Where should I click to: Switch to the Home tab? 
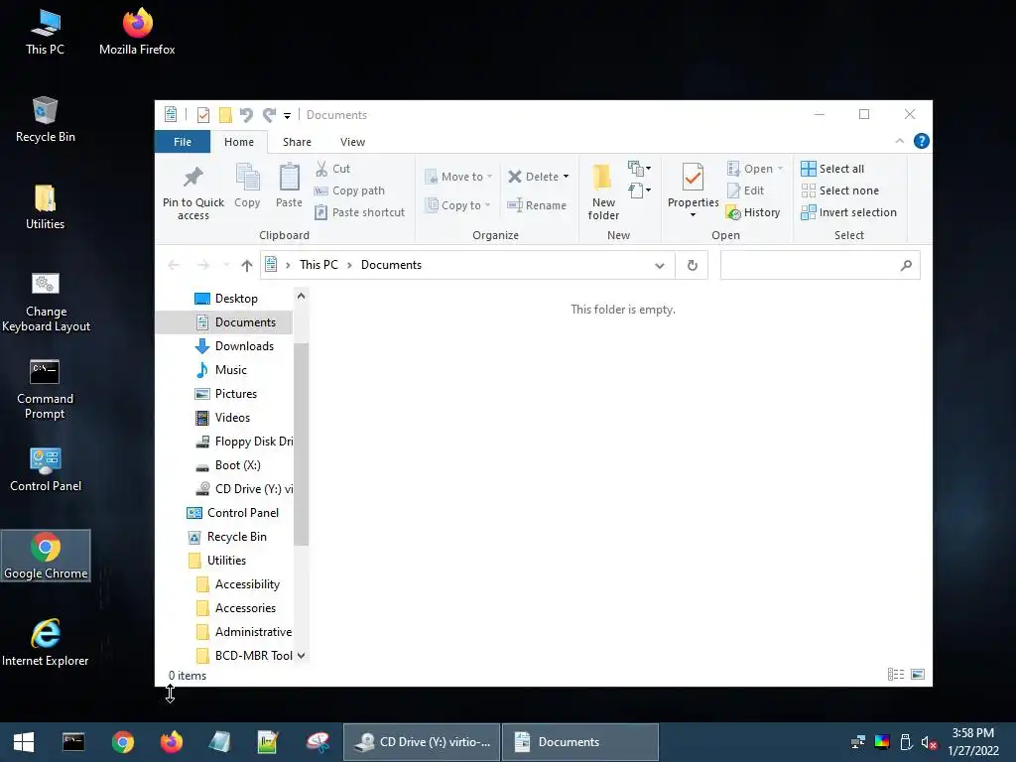click(x=239, y=142)
